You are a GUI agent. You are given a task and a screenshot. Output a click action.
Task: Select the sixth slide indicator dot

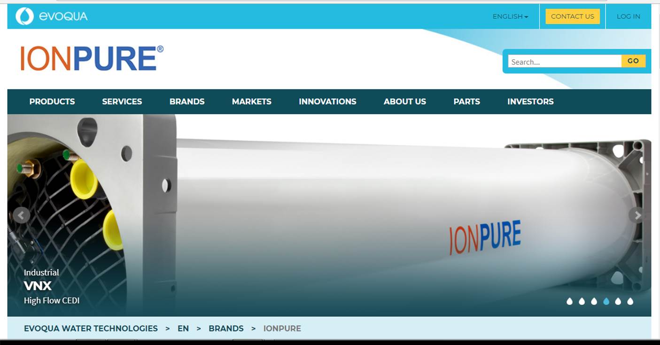point(630,301)
